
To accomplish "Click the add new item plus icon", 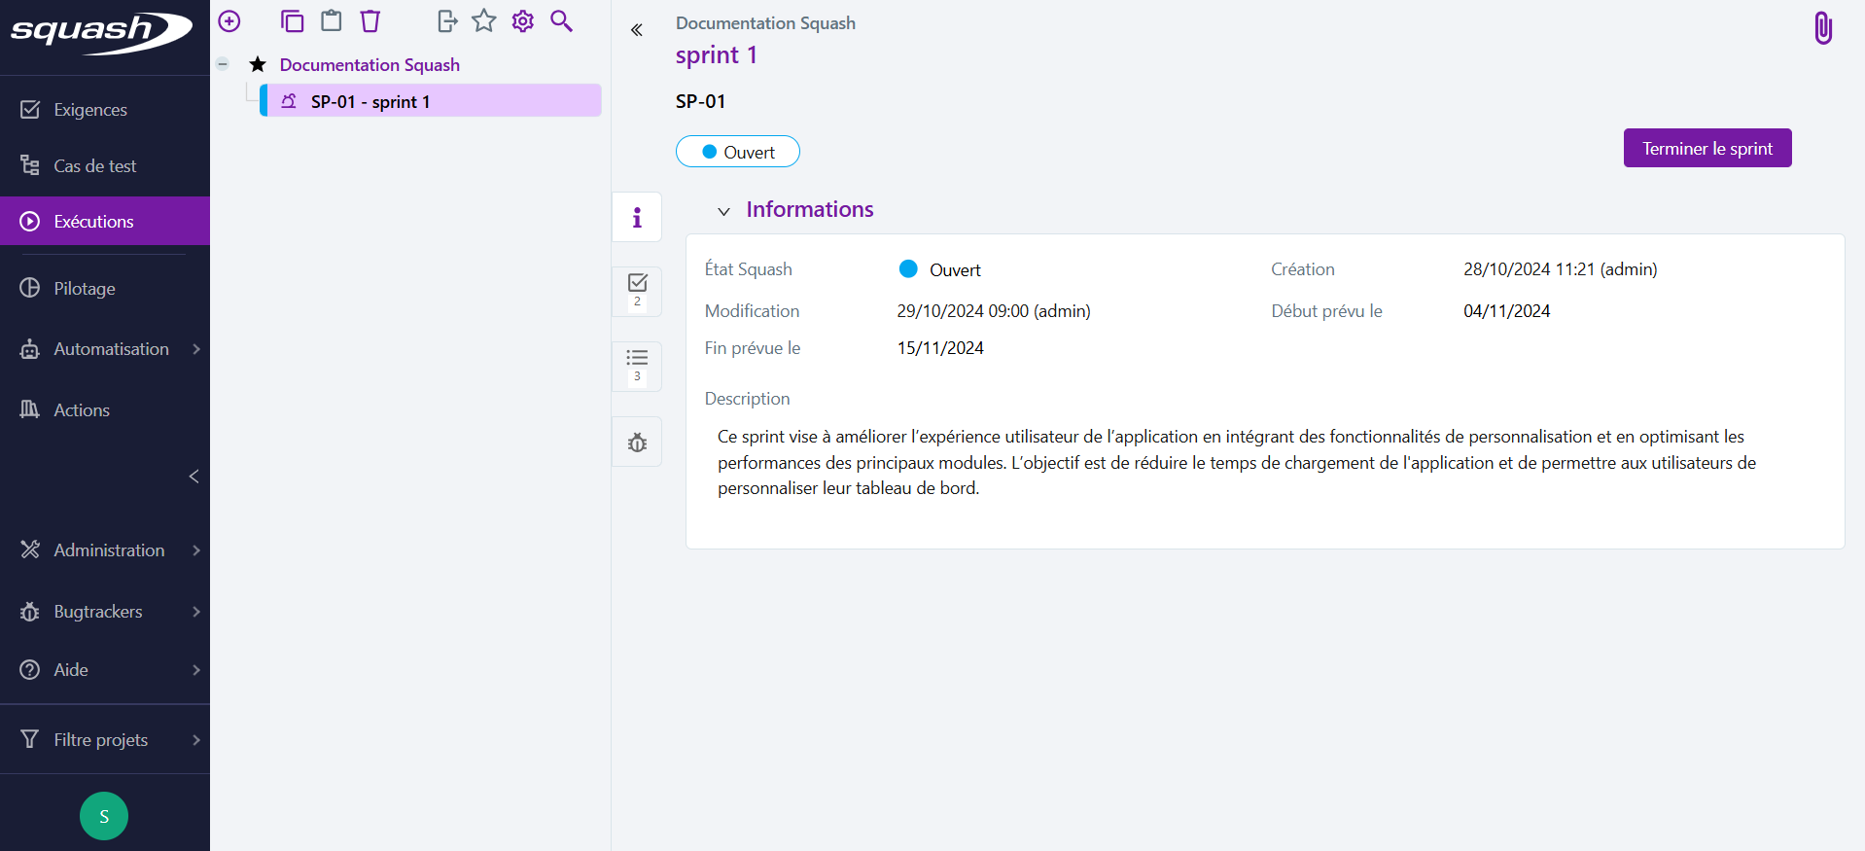I will pyautogui.click(x=229, y=20).
